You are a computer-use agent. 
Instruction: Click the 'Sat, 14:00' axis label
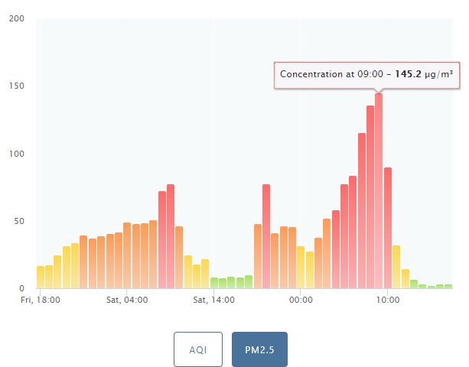pyautogui.click(x=214, y=299)
